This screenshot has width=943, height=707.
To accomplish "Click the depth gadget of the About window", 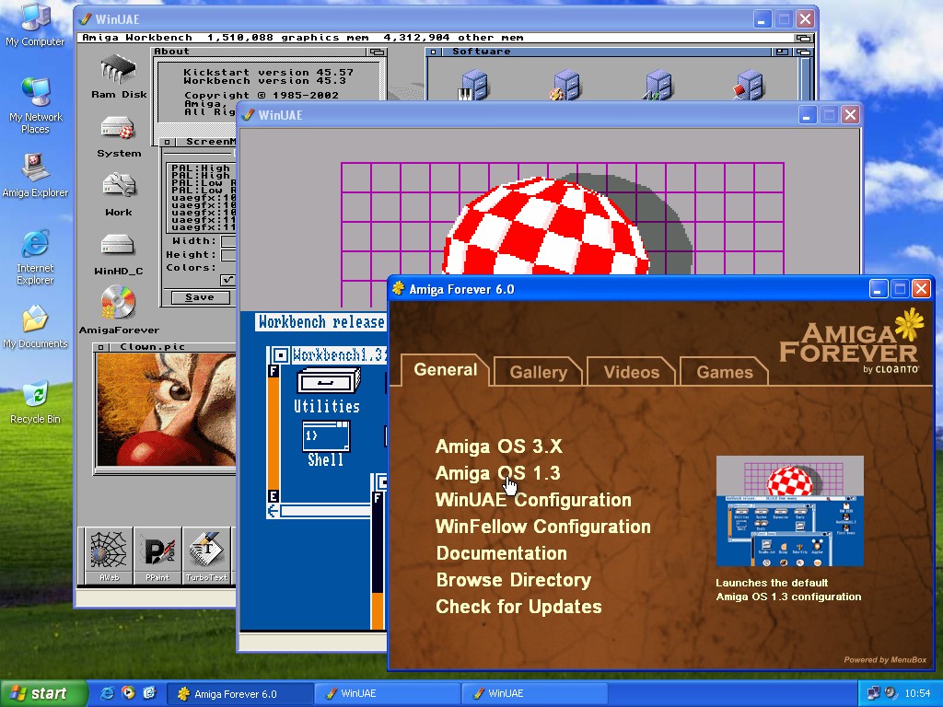I will (x=377, y=52).
